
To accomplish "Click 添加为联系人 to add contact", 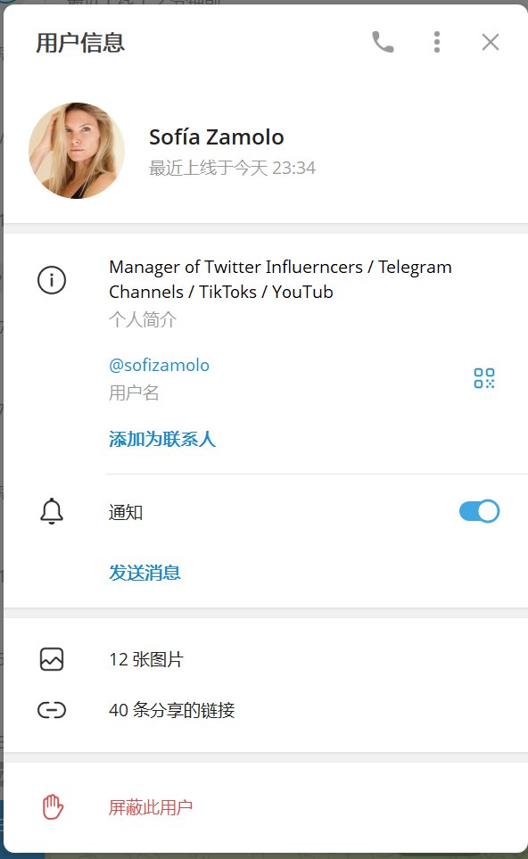I will tap(162, 439).
